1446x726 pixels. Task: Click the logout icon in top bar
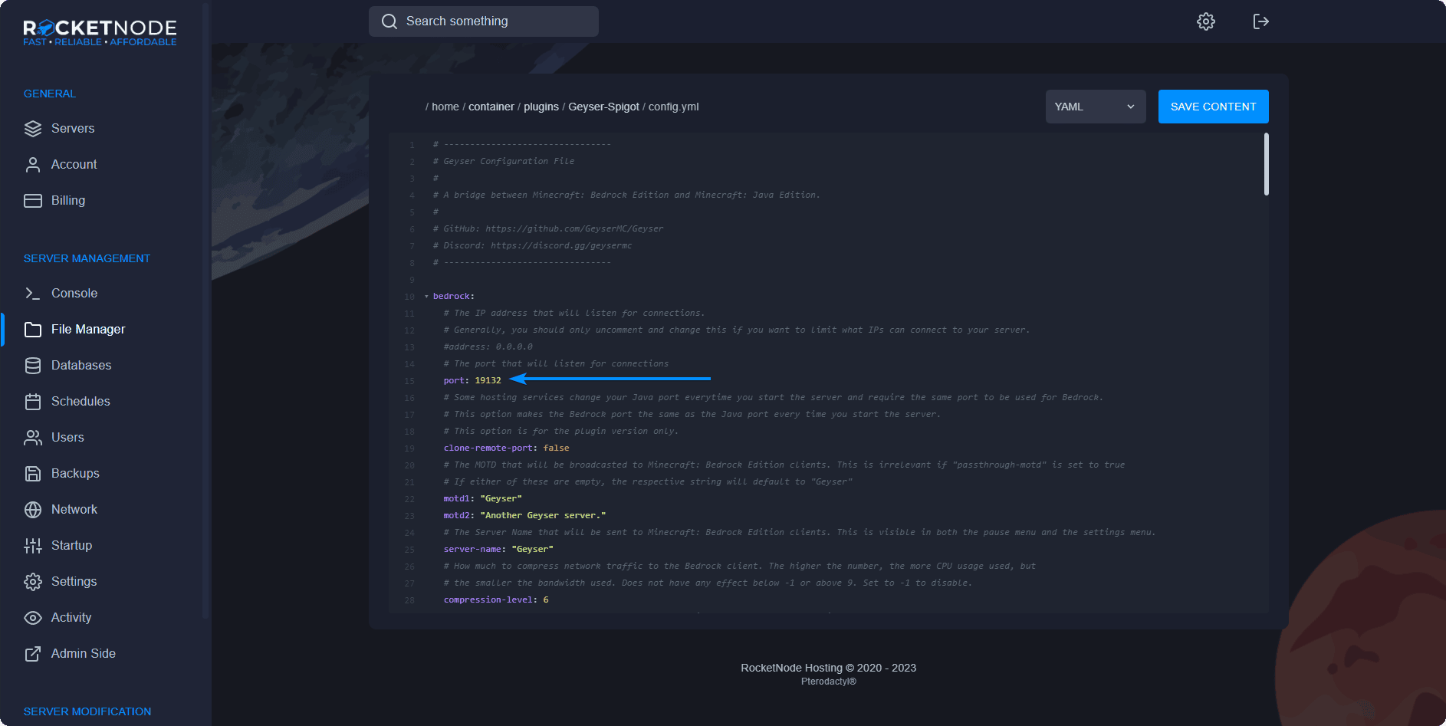pos(1260,21)
